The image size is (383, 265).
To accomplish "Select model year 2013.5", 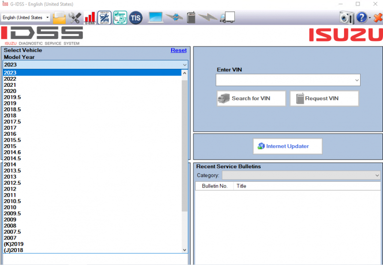I will click(92, 170).
